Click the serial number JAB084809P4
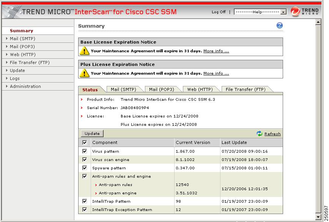 click(135, 108)
